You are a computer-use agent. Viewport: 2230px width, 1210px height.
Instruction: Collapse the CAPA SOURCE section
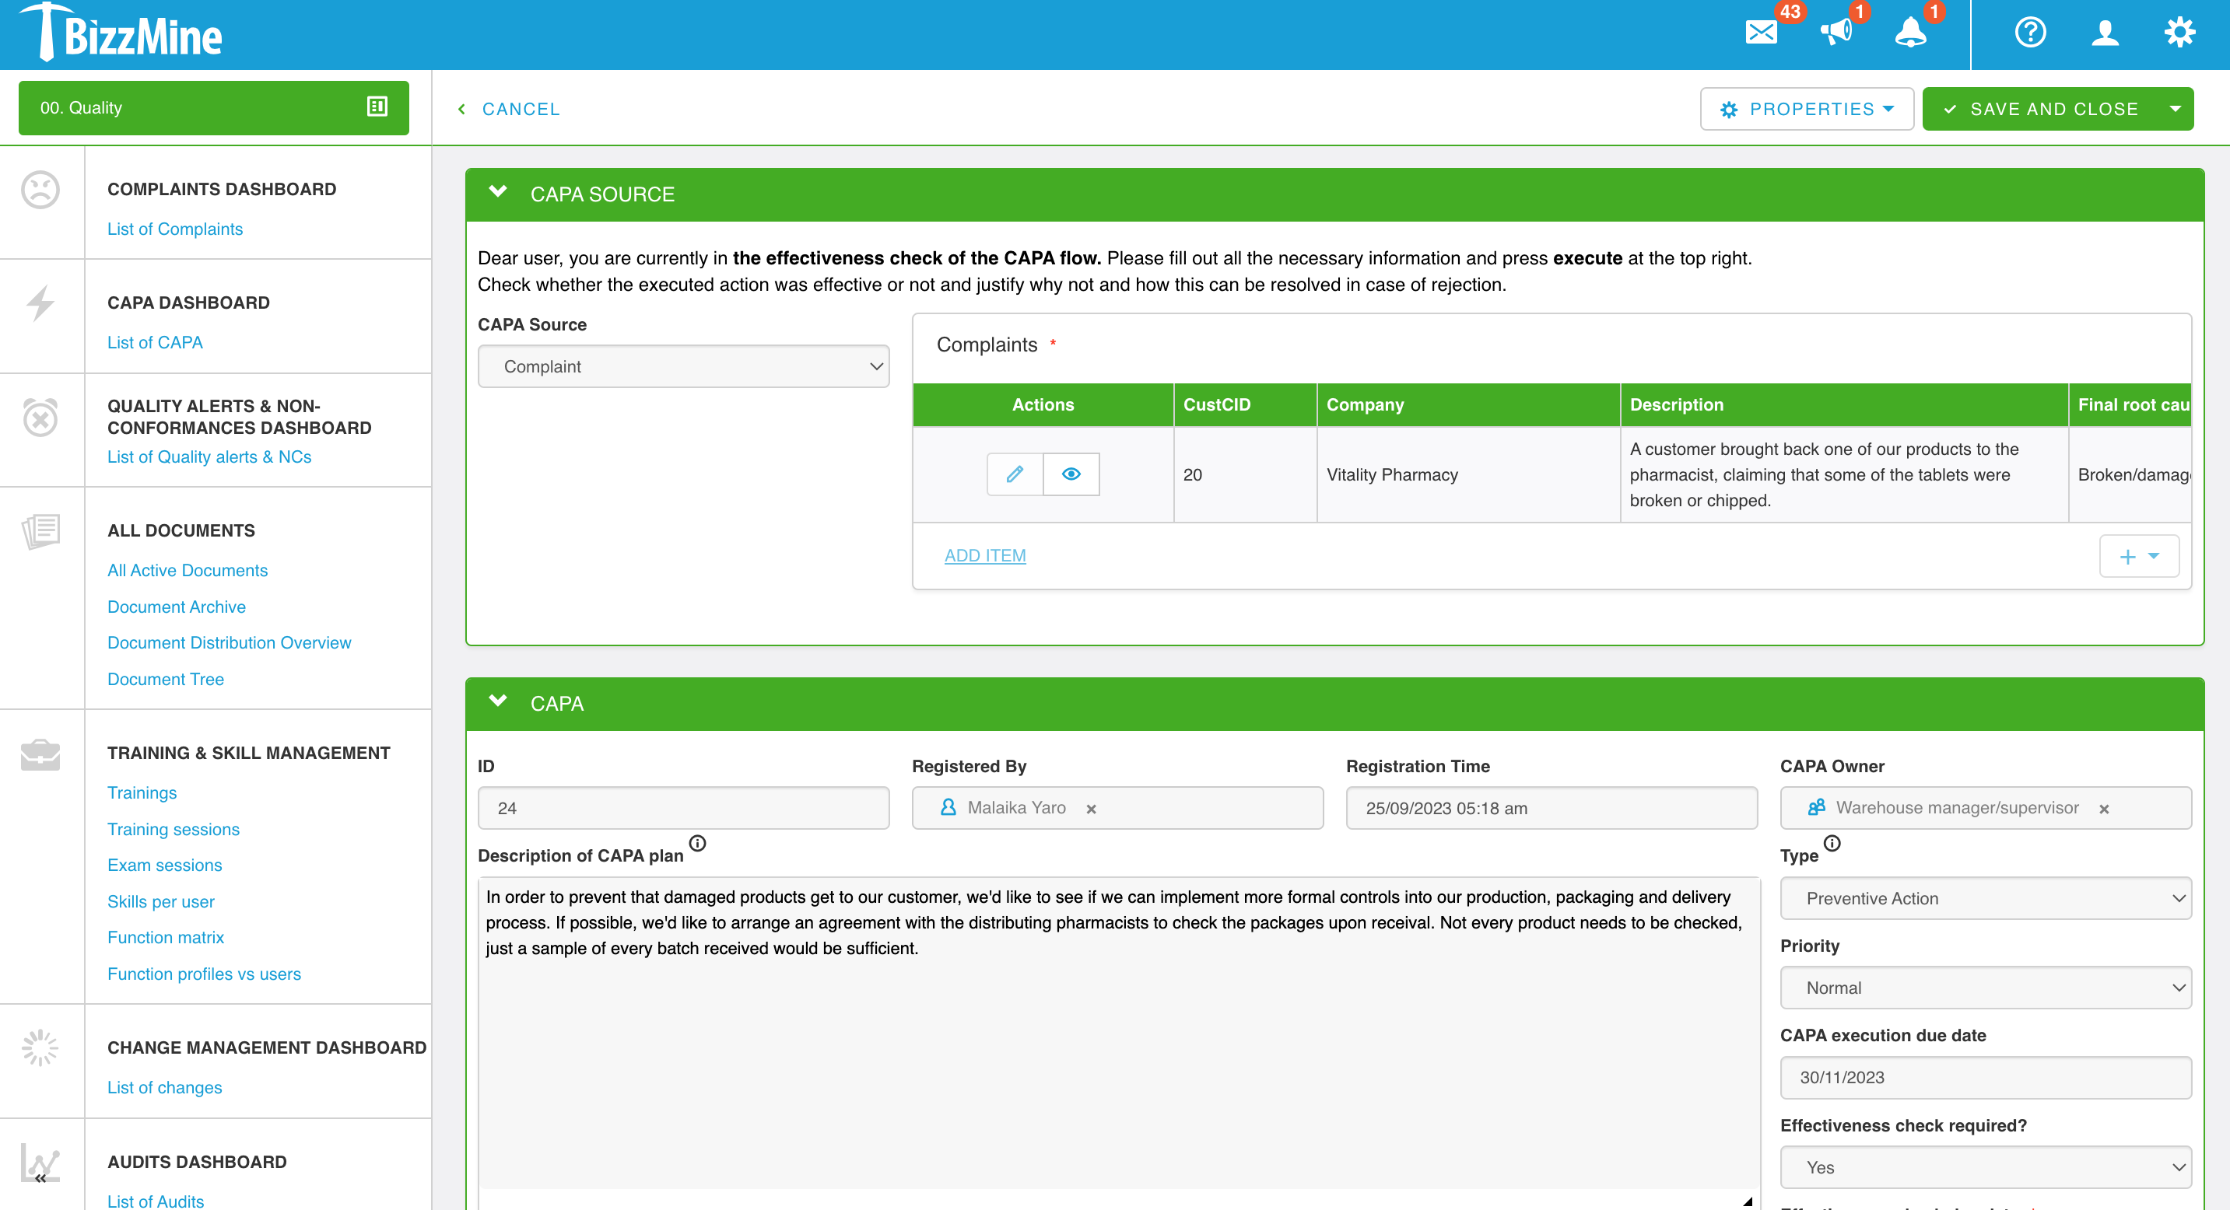click(498, 192)
